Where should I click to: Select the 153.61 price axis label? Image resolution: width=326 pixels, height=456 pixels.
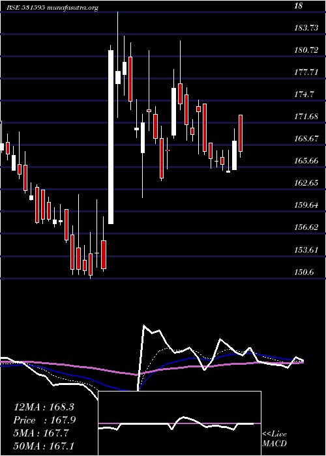pos(306,249)
